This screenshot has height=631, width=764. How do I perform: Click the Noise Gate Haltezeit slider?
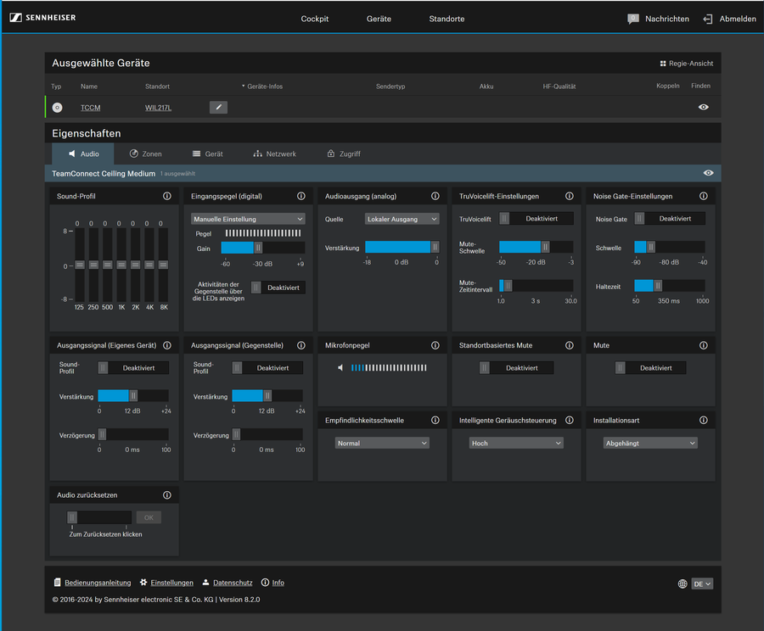pos(670,286)
